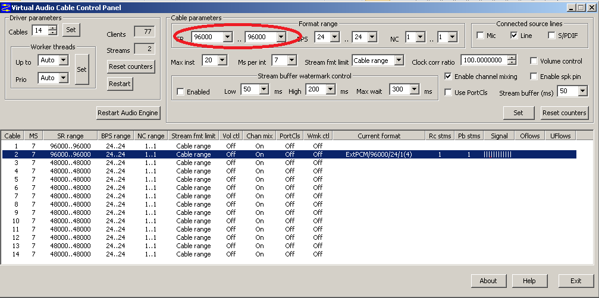Click Restart Audio Engine button

(128, 113)
